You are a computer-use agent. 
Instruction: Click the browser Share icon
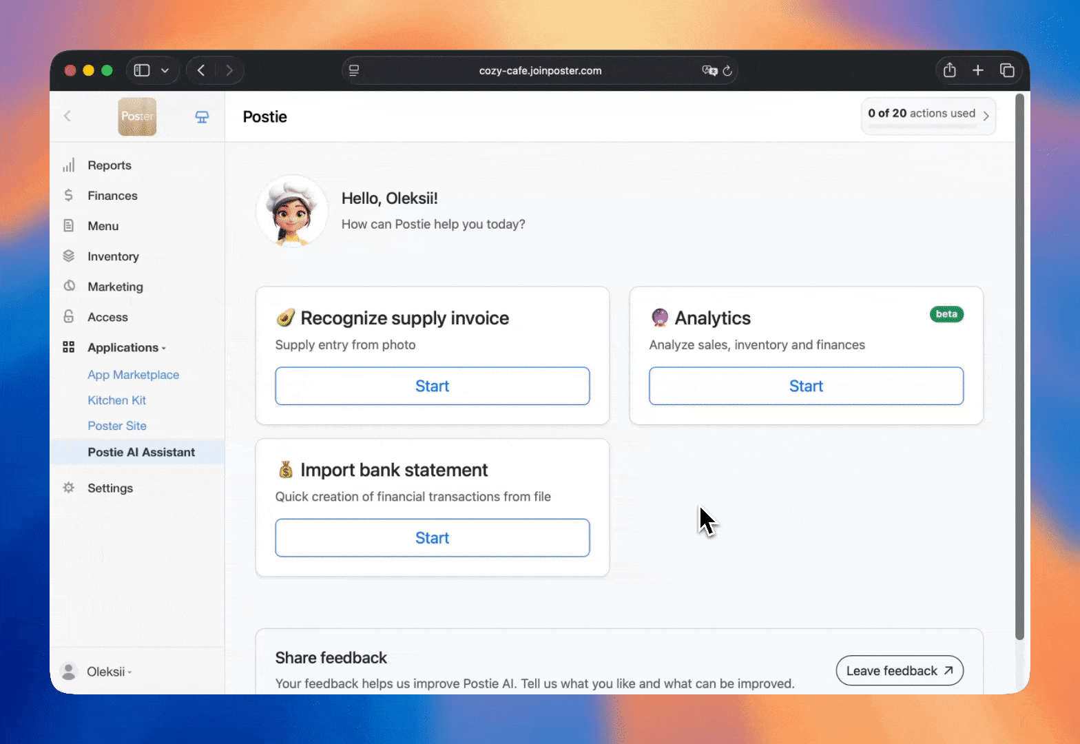pyautogui.click(x=949, y=70)
